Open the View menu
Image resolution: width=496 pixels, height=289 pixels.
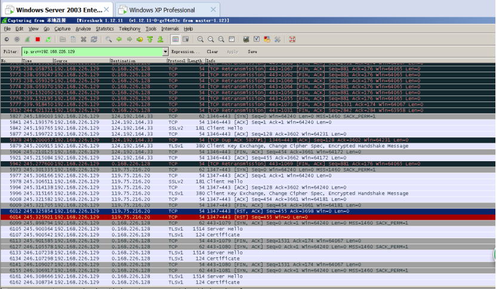coord(33,29)
